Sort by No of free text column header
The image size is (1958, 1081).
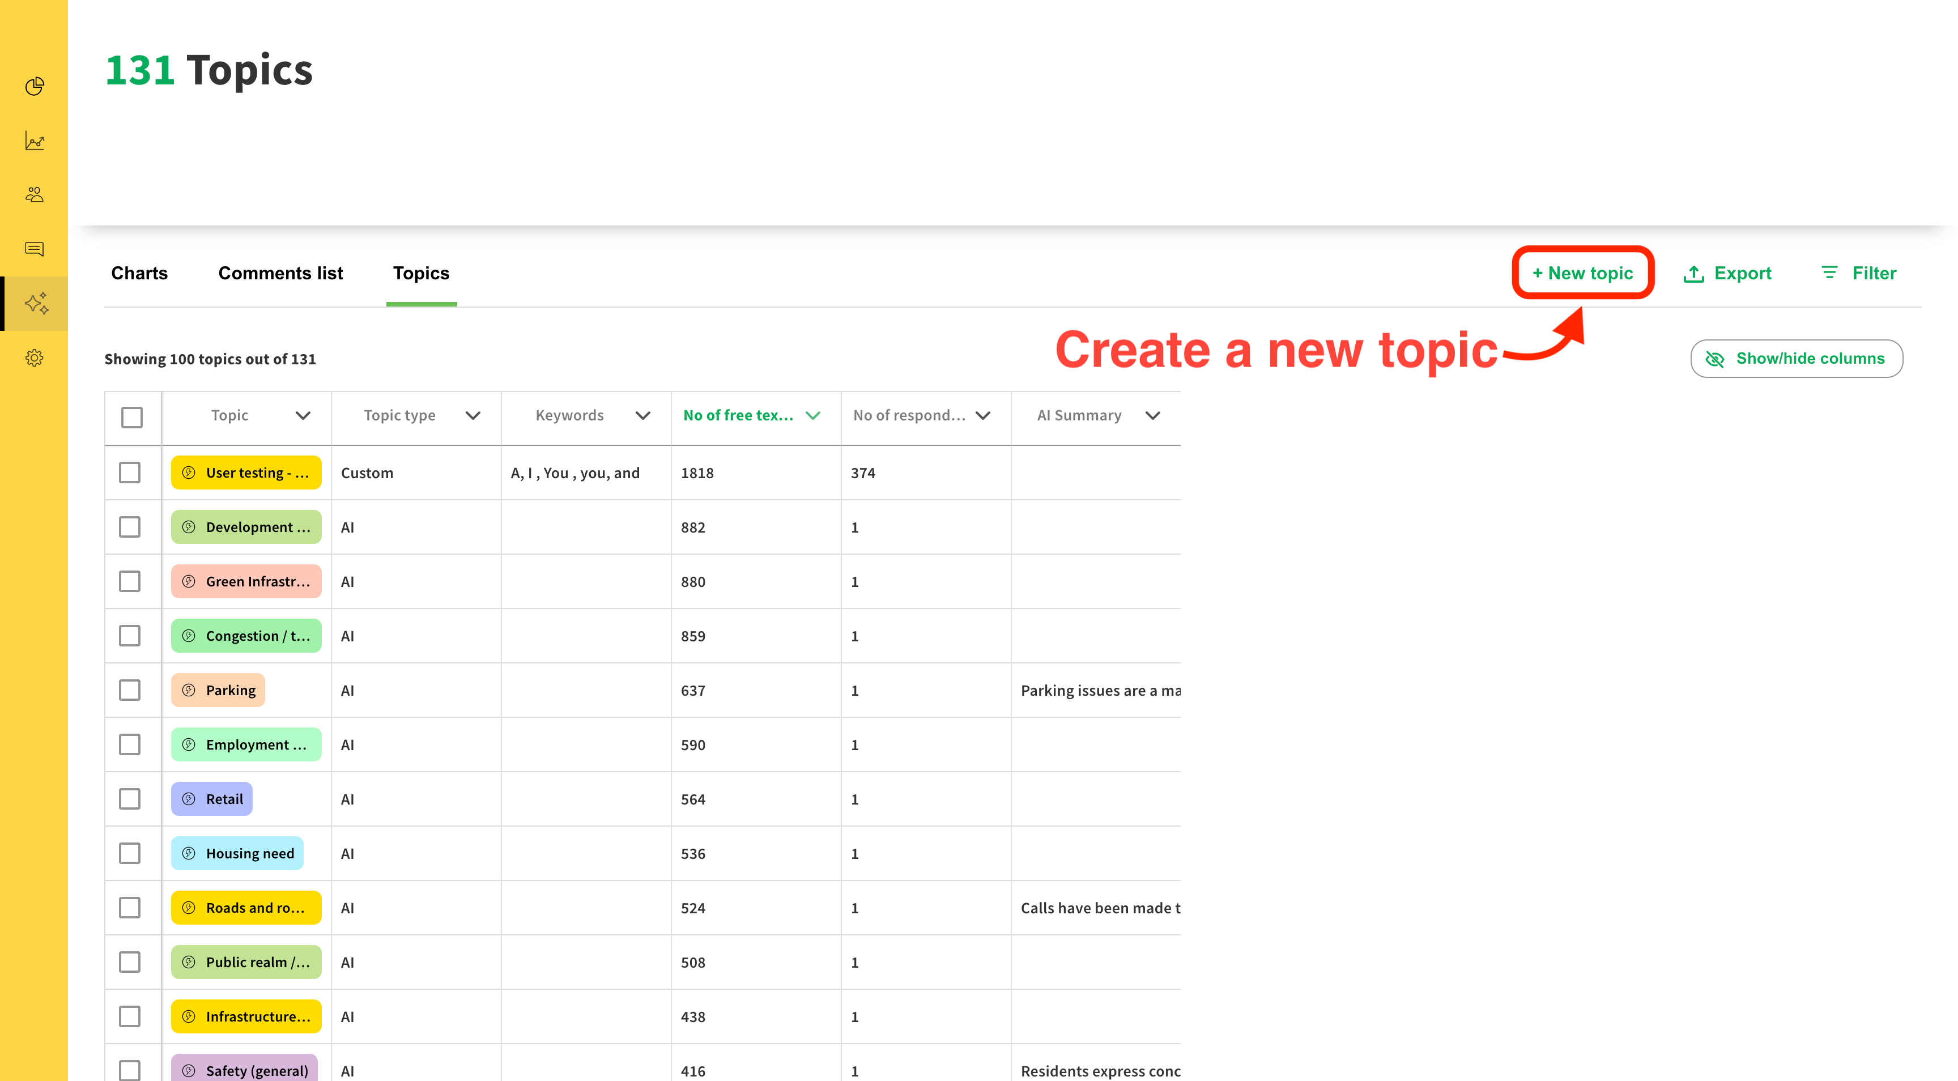[737, 416]
